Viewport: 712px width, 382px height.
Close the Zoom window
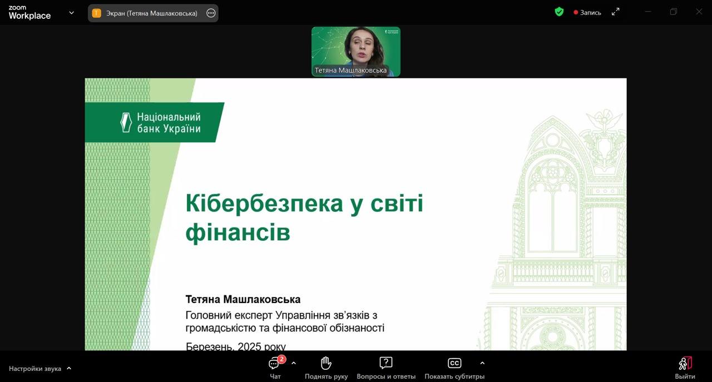coord(699,12)
